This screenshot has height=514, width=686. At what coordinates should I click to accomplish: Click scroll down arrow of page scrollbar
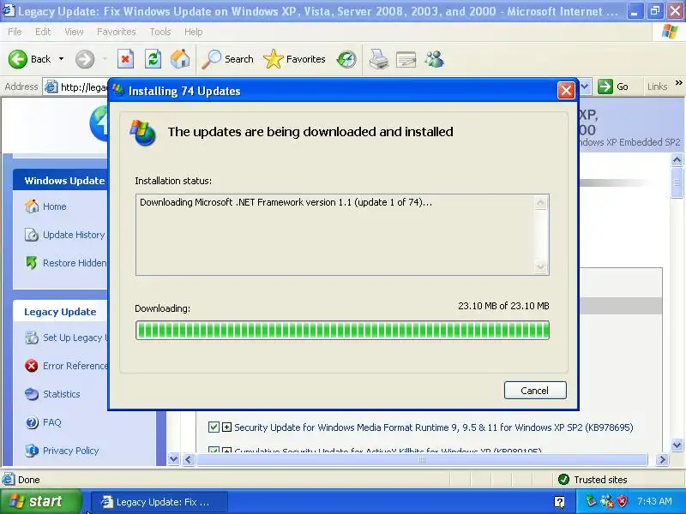[x=677, y=445]
